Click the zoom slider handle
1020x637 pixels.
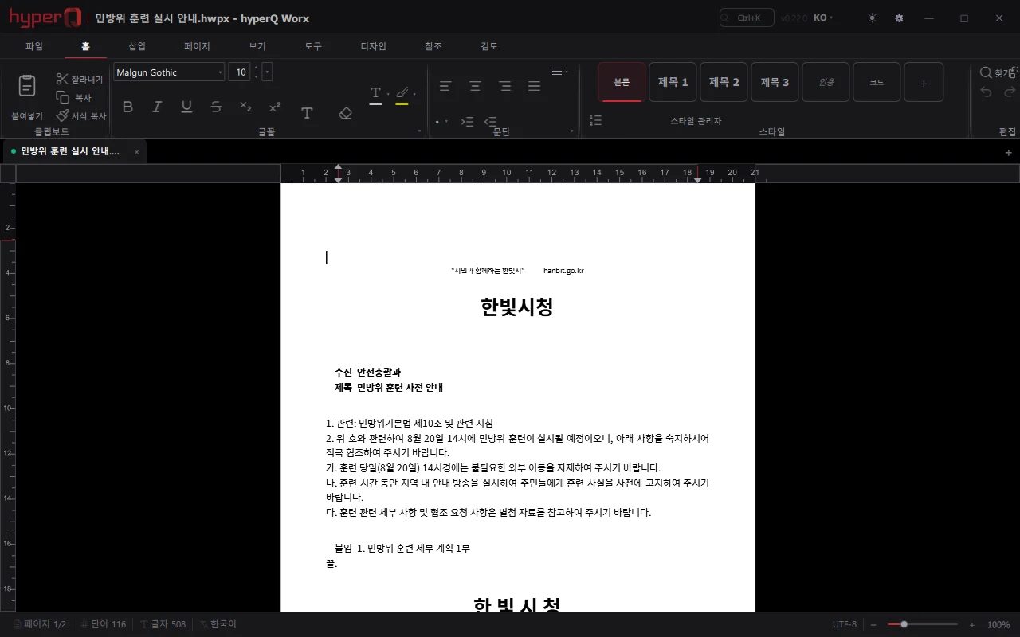904,624
